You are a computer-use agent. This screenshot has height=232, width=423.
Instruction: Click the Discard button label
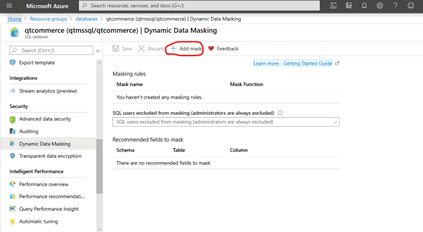pyautogui.click(x=156, y=48)
